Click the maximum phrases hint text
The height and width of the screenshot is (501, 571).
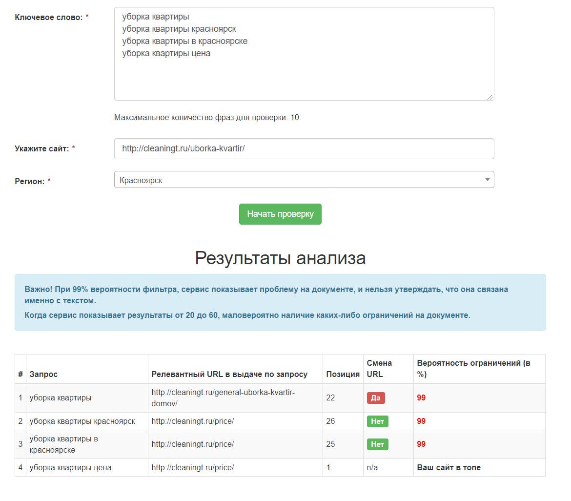coord(207,118)
